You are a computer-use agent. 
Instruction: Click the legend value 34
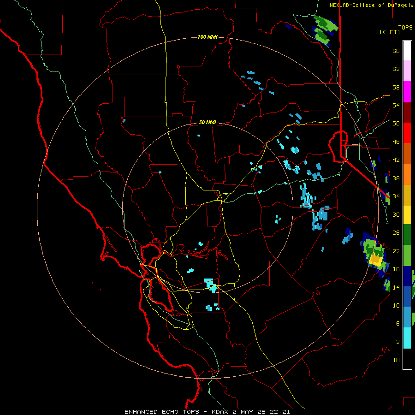tap(396, 196)
